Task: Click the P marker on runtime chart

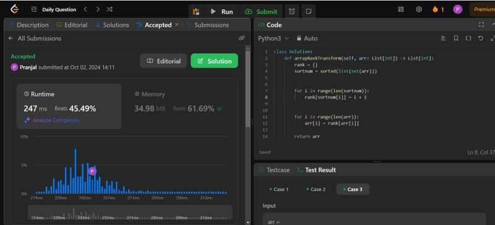Action: pos(92,171)
